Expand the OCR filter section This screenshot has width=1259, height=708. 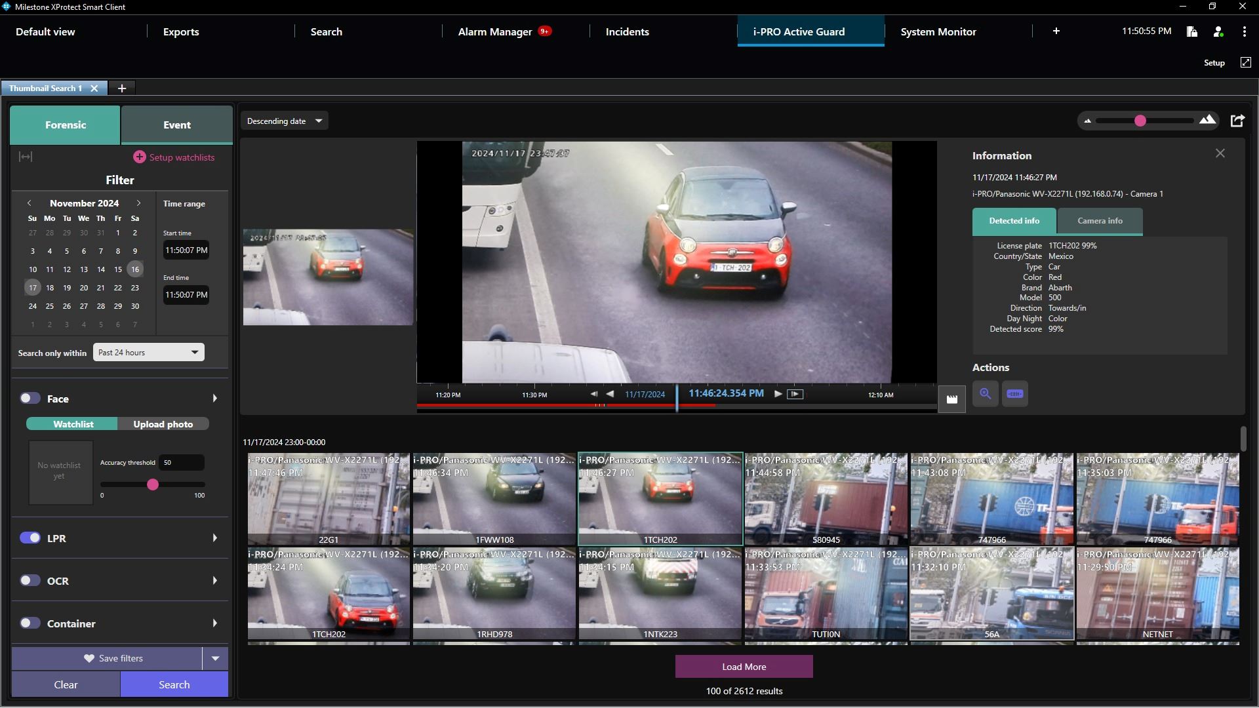(x=215, y=580)
